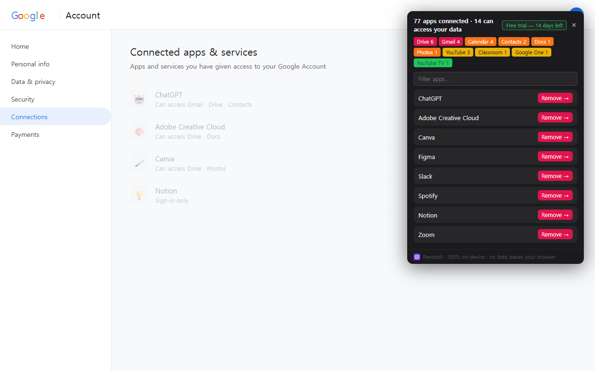Click Notion name in page list
The height and width of the screenshot is (371, 595).
[166, 191]
